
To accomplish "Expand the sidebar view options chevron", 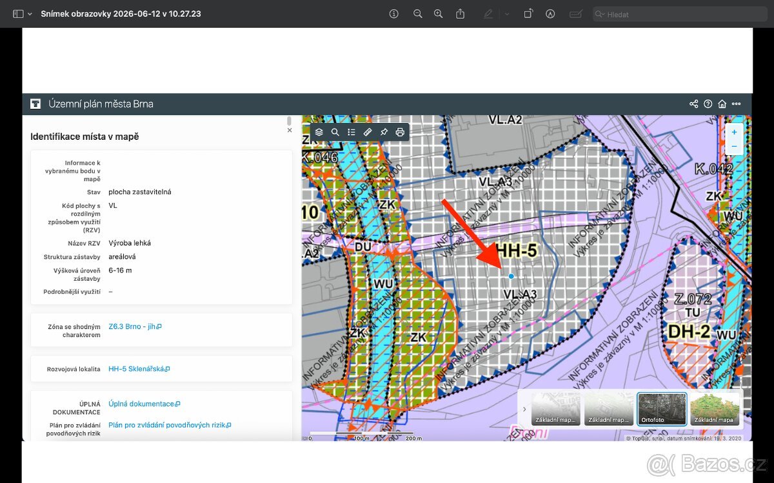I will [30, 14].
